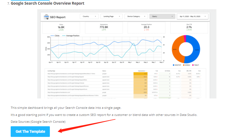The width and height of the screenshot is (235, 138).
Task: Click the Clicks legend entry in line chart
Action: [x=55, y=36]
